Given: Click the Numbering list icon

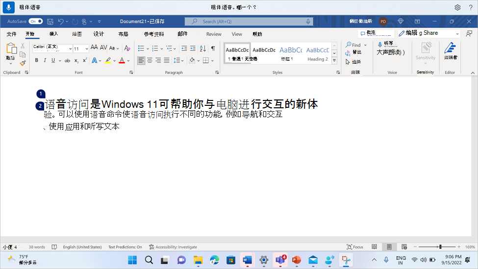Looking at the screenshot, I should 155,48.
